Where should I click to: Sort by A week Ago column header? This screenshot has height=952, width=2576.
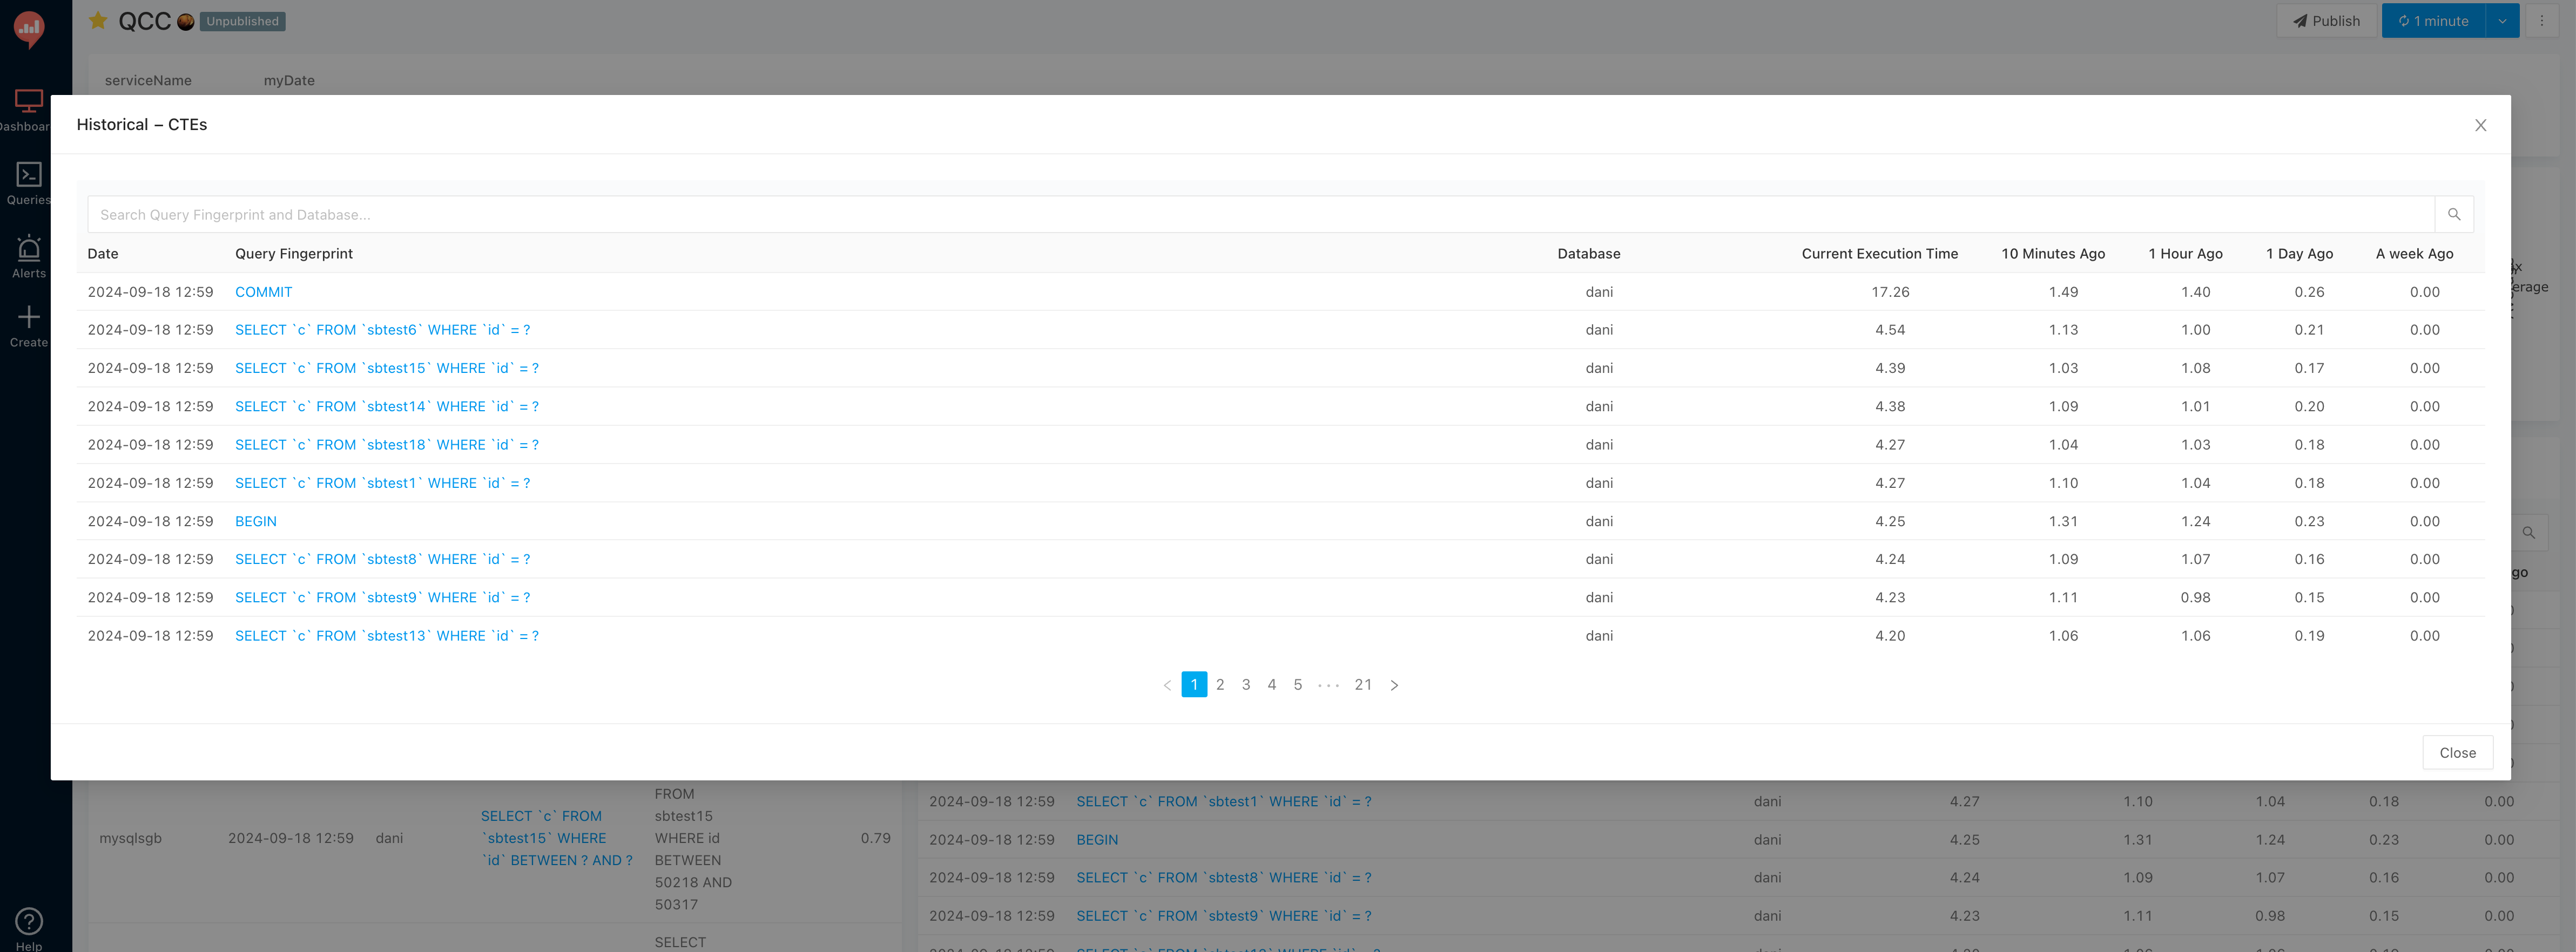pyautogui.click(x=2415, y=254)
